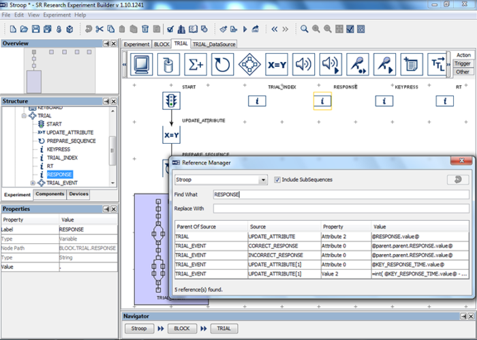
Task: Select the Display Screen action icon
Action: coord(142,65)
